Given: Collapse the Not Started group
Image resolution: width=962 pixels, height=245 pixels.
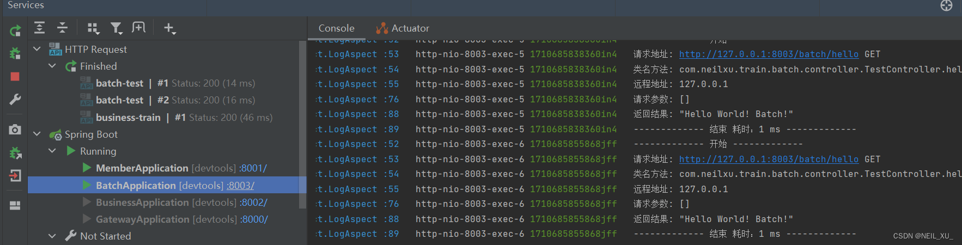Looking at the screenshot, I should [x=52, y=236].
